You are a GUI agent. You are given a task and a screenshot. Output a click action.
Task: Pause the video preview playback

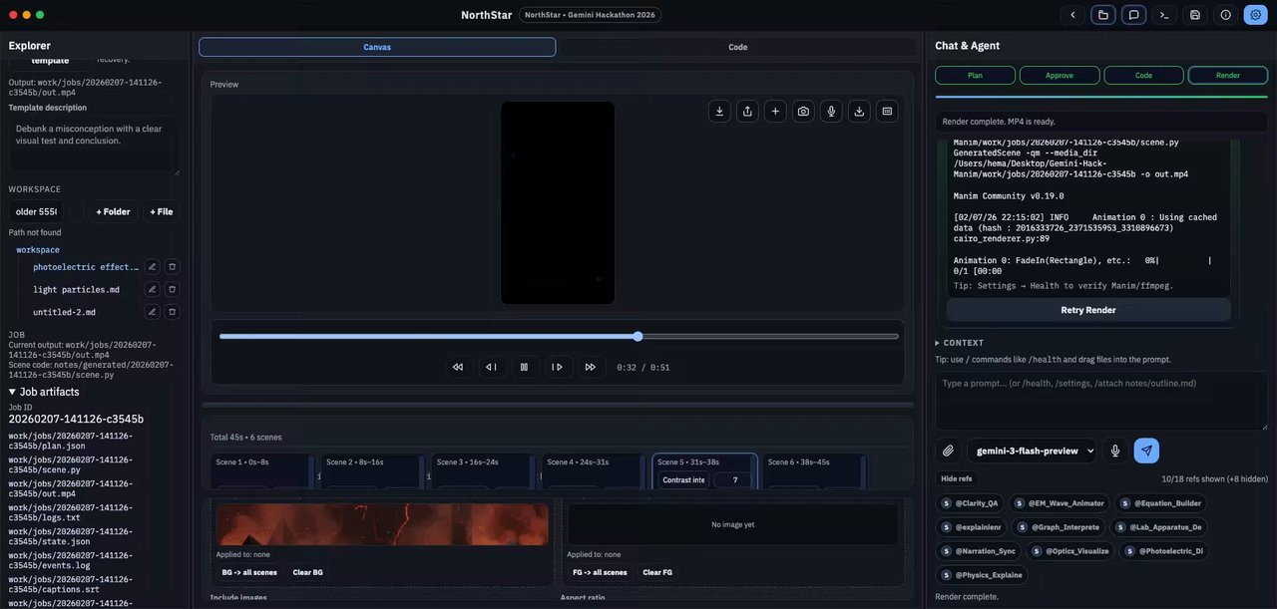[524, 367]
